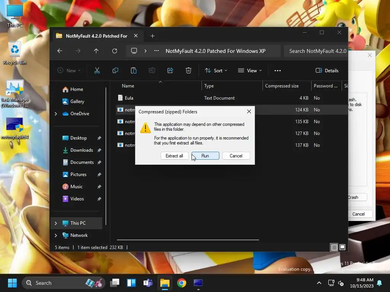This screenshot has height=292, width=390.
Task: Open Home in the navigation pane
Action: (77, 89)
